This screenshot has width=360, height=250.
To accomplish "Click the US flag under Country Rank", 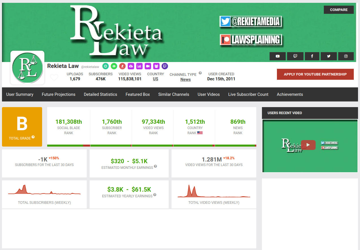I will click(200, 133).
